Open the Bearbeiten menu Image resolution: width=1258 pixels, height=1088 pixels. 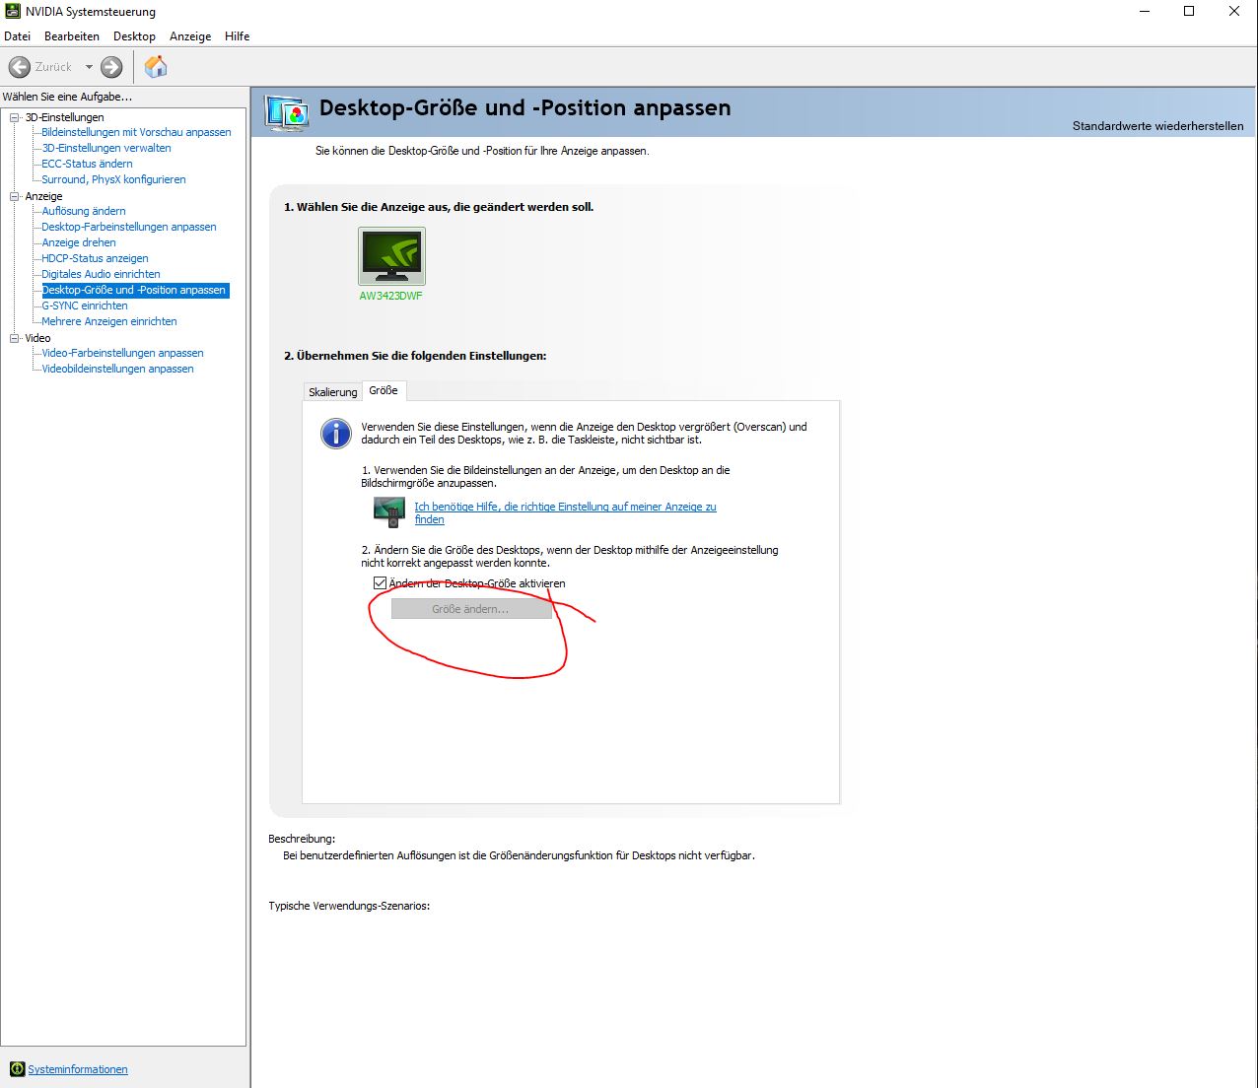point(72,36)
